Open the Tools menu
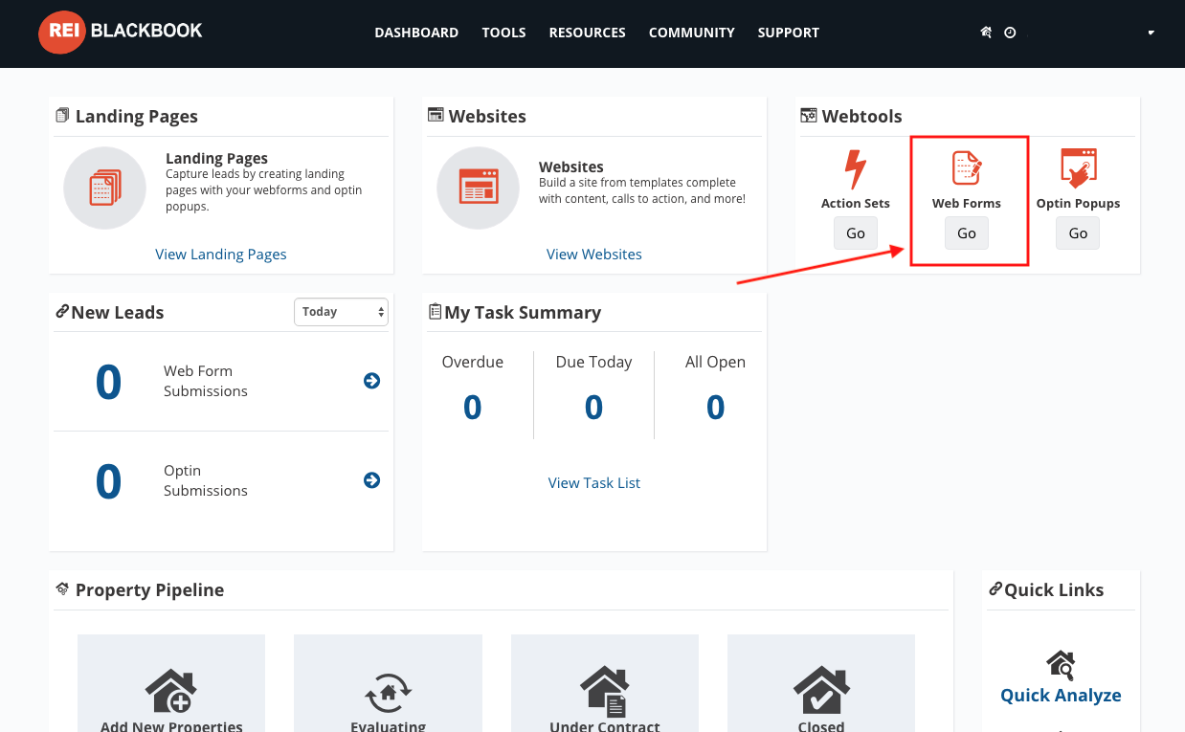Image resolution: width=1185 pixels, height=732 pixels. point(503,33)
